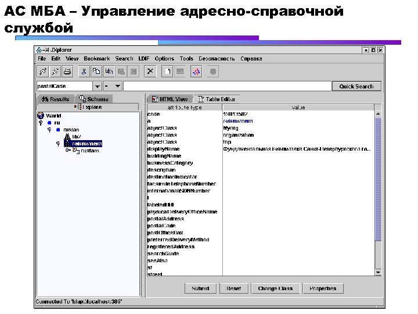Click the Connect to server toolbar icon
418x314 pixels.
43,72
